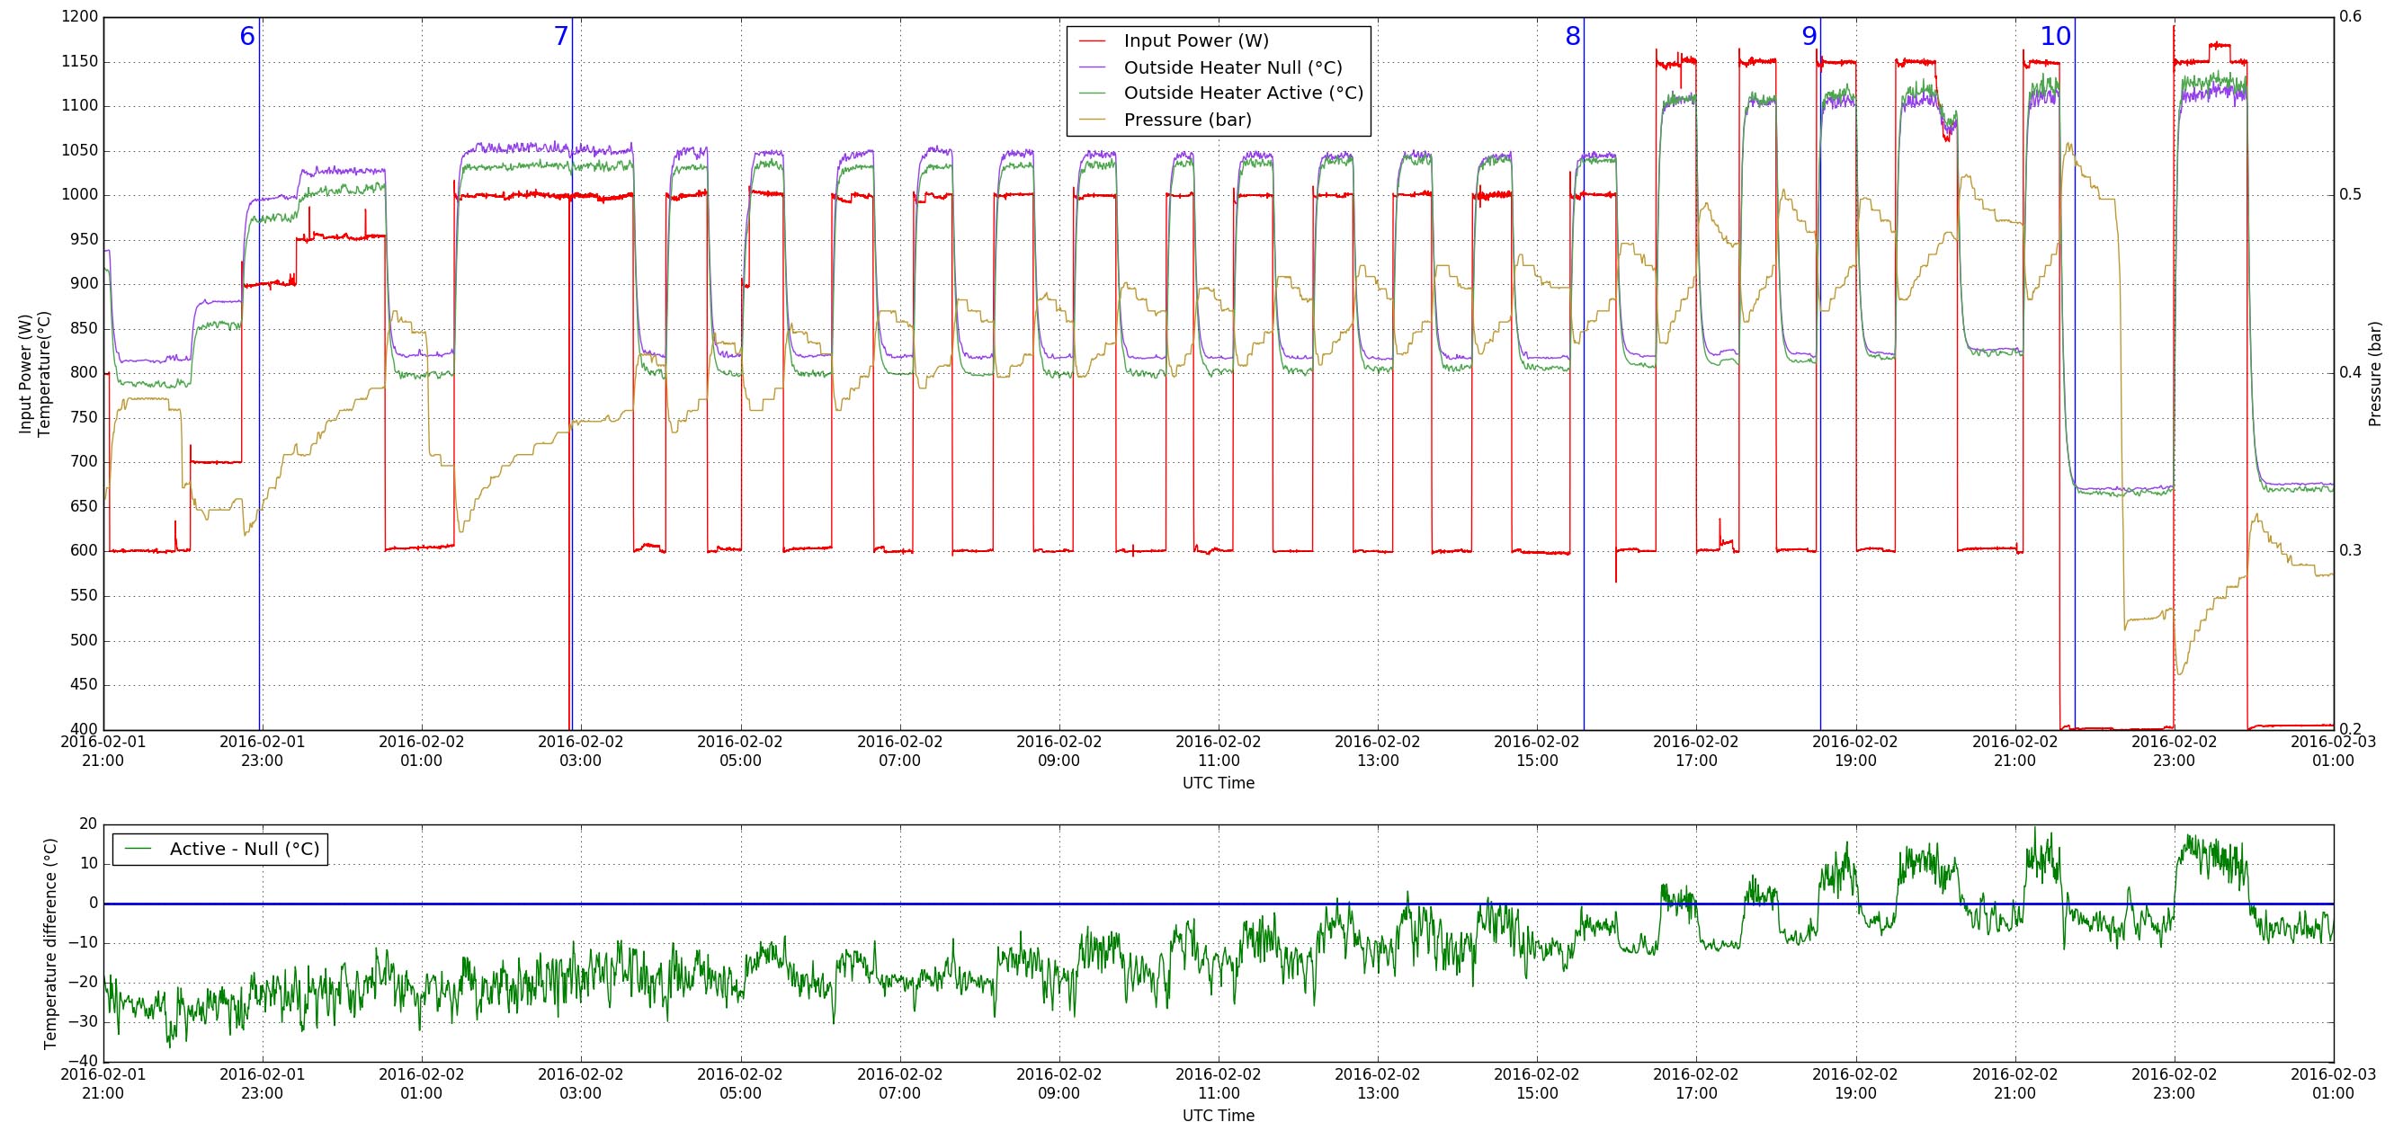Click the 'Outside Heater Active (°C)' legend entry
The image size is (2394, 1131).
tap(1243, 94)
